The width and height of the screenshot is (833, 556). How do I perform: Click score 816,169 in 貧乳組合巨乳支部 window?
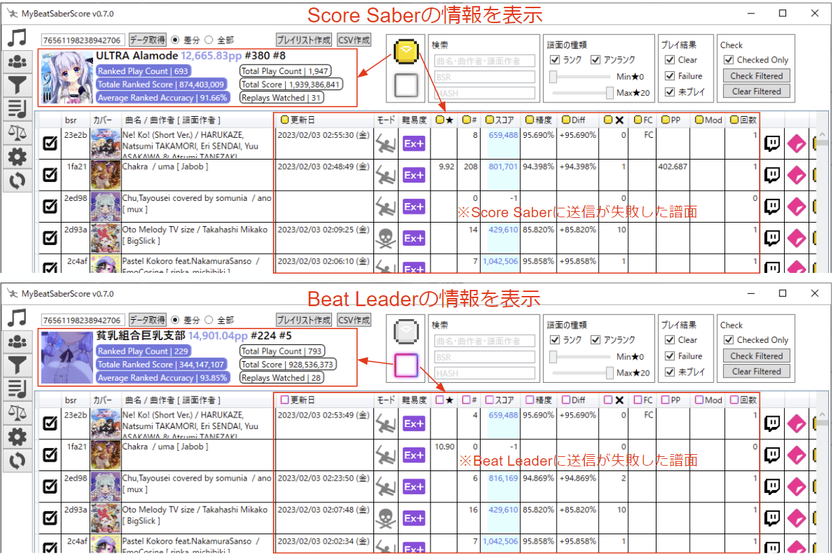pyautogui.click(x=503, y=478)
